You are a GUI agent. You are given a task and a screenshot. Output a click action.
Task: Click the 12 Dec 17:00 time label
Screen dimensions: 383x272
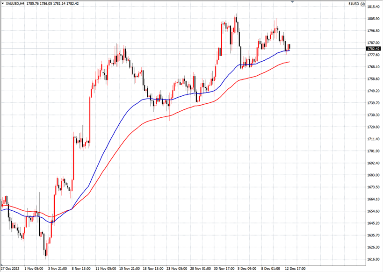click(296, 269)
